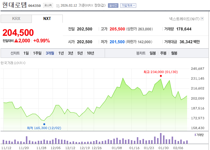Show the 1주일 line chart
This screenshot has height=150, width=210.
pyautogui.click(x=37, y=53)
